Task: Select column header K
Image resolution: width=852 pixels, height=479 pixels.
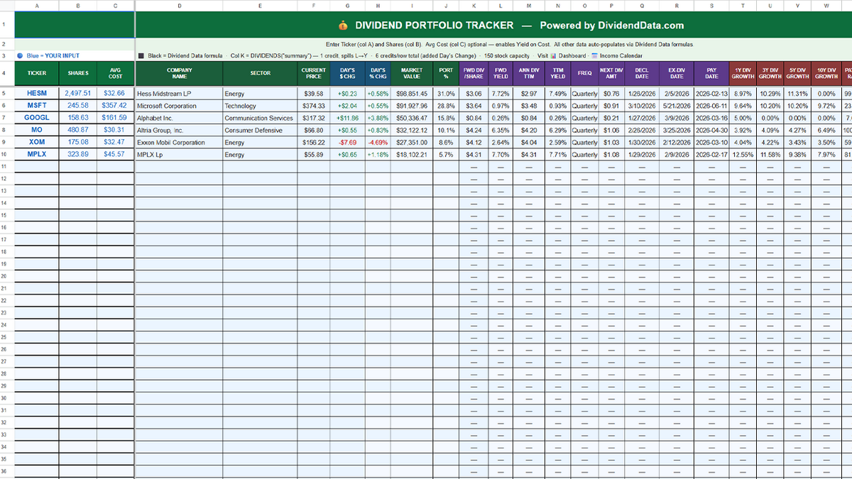Action: [474, 6]
